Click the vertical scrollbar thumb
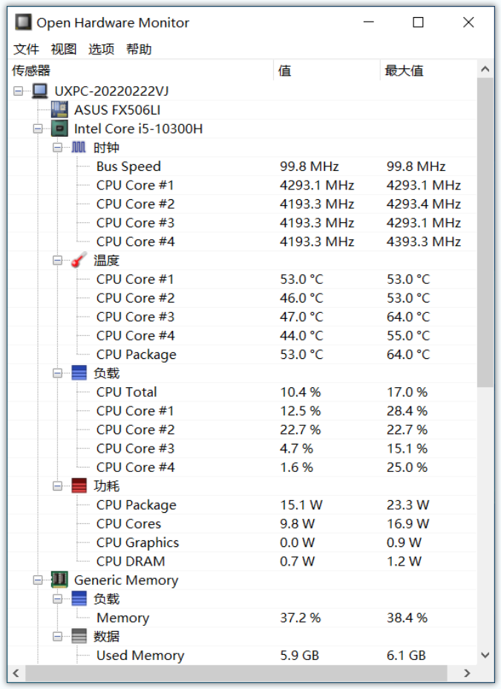Viewport: 501px width, 689px height. 485,233
